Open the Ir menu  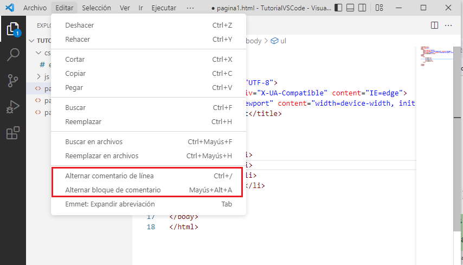click(140, 8)
